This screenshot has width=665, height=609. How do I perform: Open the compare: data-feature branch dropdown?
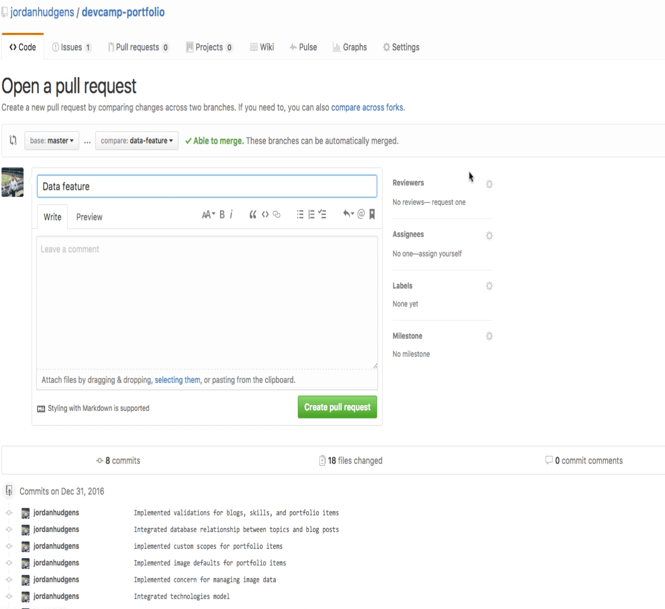137,141
